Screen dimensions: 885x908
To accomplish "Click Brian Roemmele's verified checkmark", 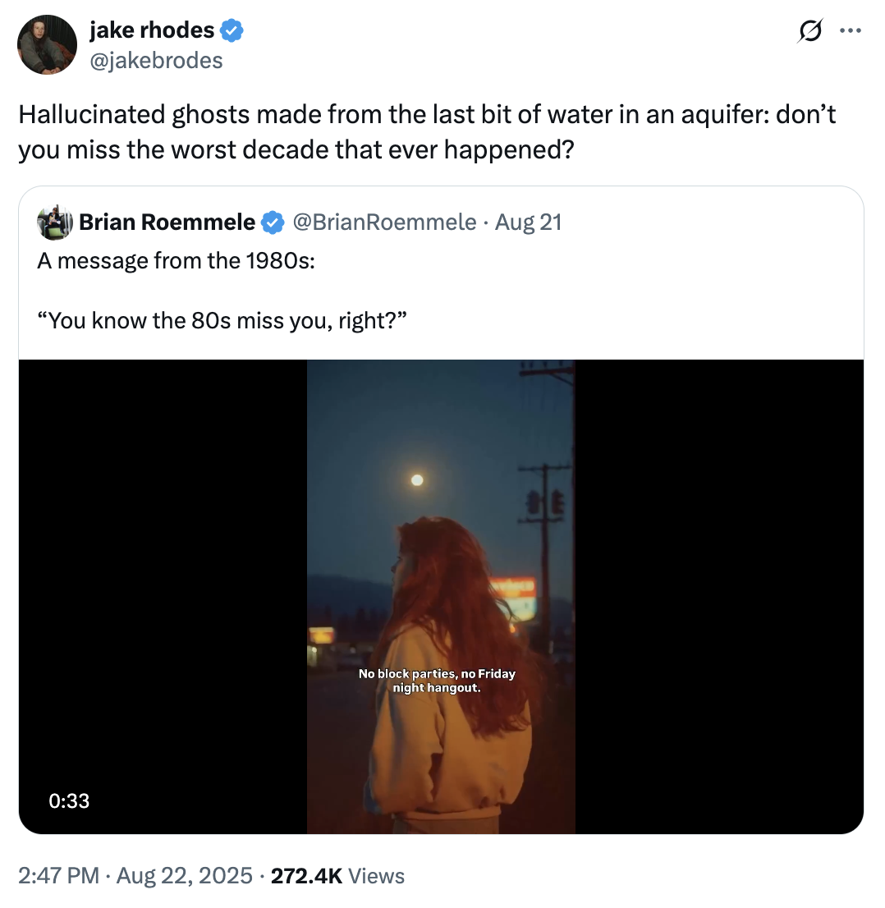I will 271,222.
